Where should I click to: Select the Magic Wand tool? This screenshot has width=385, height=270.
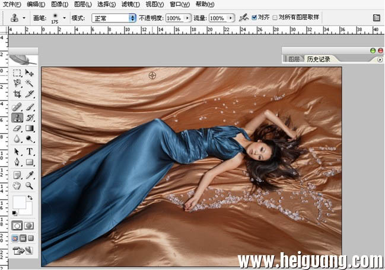click(x=29, y=83)
